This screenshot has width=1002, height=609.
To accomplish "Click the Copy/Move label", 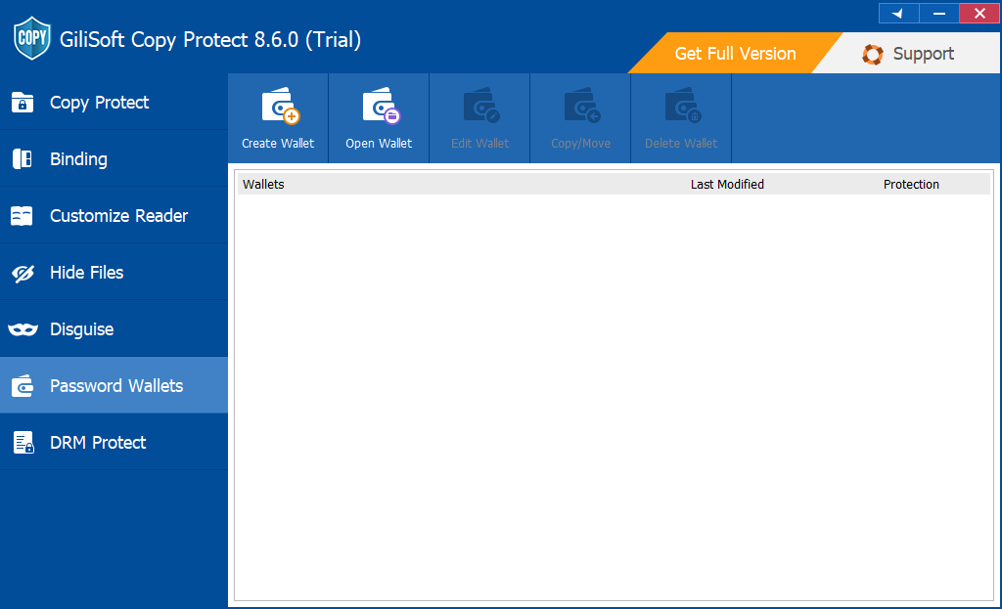I will coord(581,144).
